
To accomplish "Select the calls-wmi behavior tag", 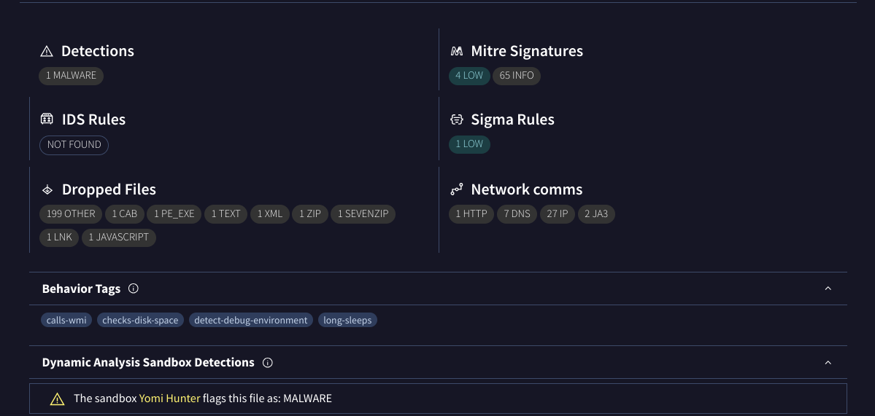I will (x=66, y=320).
